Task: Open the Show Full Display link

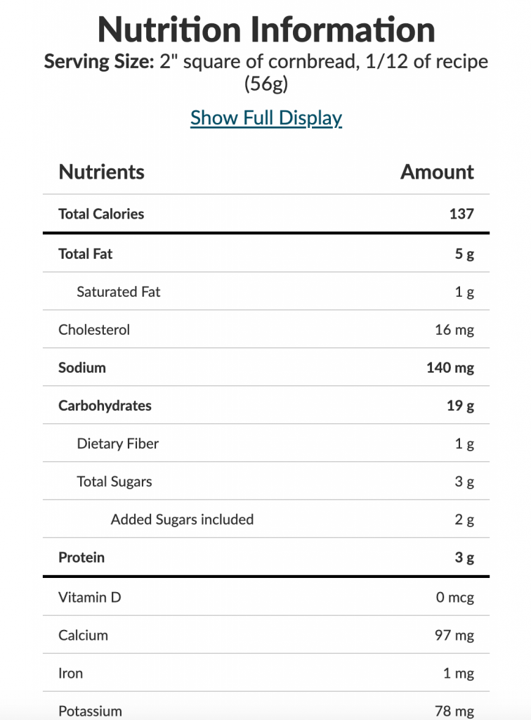Action: pos(266,118)
